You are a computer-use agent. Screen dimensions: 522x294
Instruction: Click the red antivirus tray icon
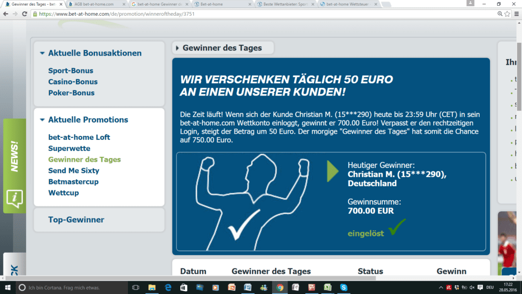(x=449, y=287)
